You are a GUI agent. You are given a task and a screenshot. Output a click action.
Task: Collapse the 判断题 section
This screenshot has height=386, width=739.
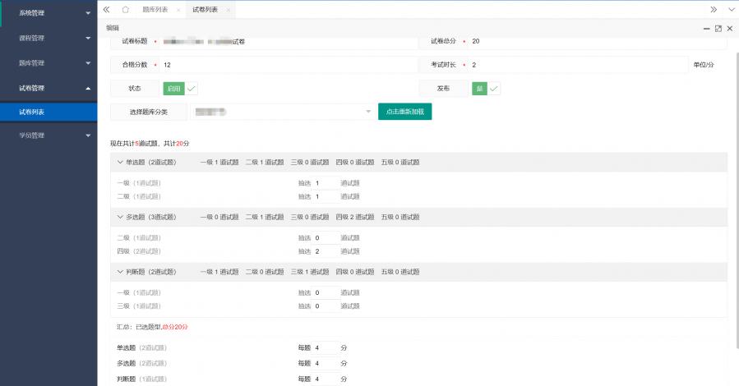pyautogui.click(x=120, y=271)
